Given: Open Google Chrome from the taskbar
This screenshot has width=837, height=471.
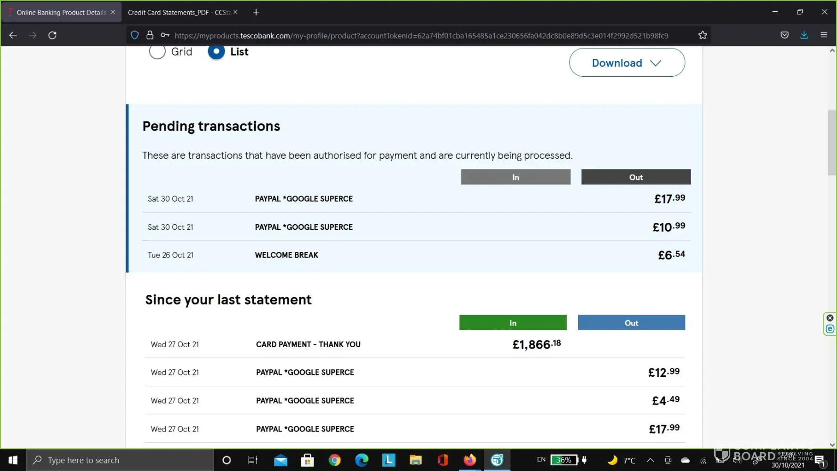Looking at the screenshot, I should click(334, 460).
